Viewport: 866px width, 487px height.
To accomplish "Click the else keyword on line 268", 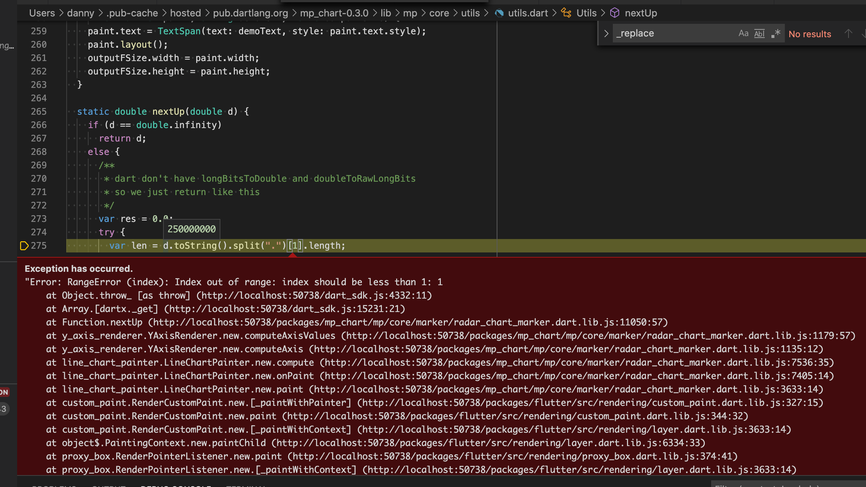I will click(98, 152).
